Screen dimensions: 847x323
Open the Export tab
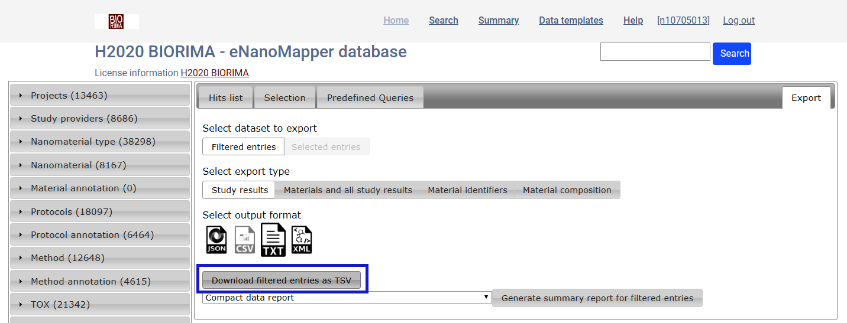[806, 98]
